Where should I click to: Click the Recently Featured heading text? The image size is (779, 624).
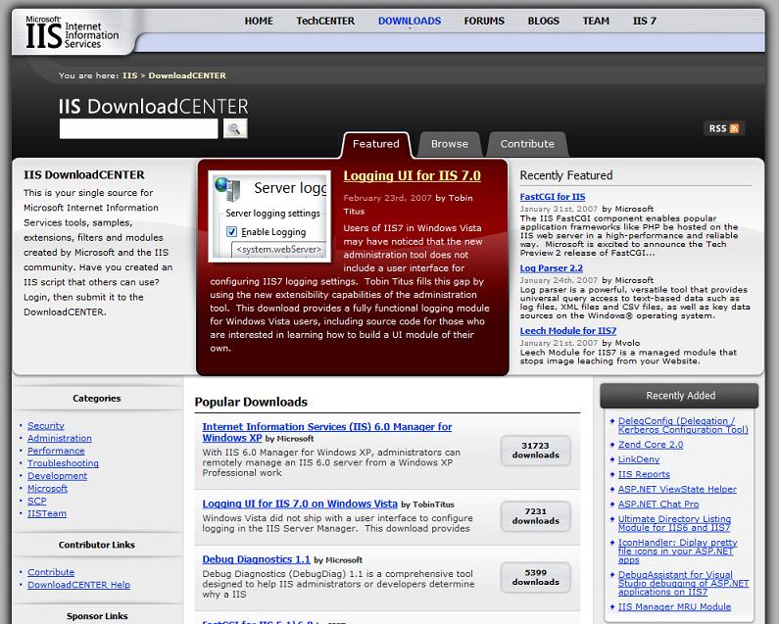pyautogui.click(x=566, y=175)
